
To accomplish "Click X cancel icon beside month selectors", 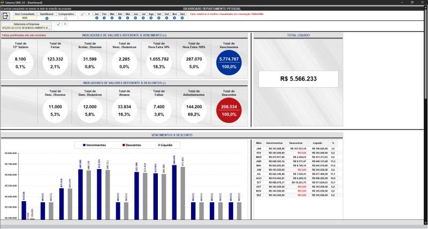I will tap(88, 14).
